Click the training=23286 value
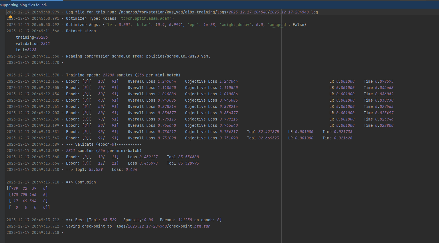 click(x=32, y=37)
